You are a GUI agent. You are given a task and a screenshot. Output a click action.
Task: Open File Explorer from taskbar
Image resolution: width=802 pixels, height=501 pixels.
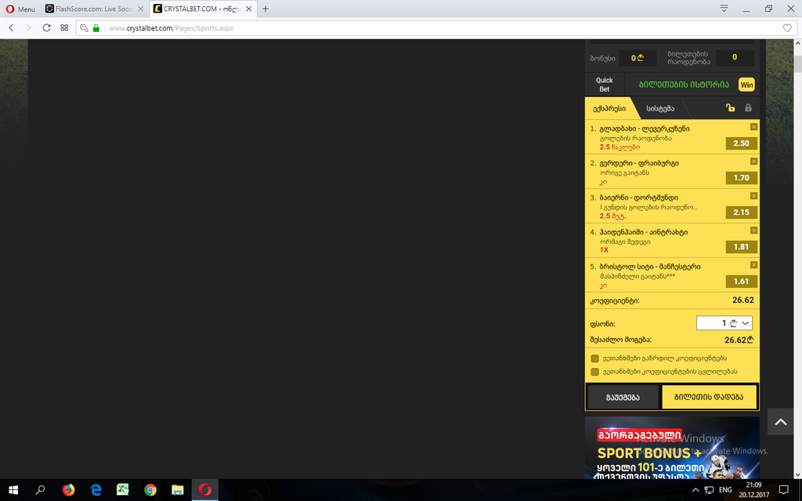[x=177, y=490]
